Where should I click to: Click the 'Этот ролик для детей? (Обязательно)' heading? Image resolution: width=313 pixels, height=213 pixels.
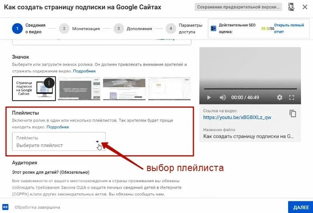point(51,172)
